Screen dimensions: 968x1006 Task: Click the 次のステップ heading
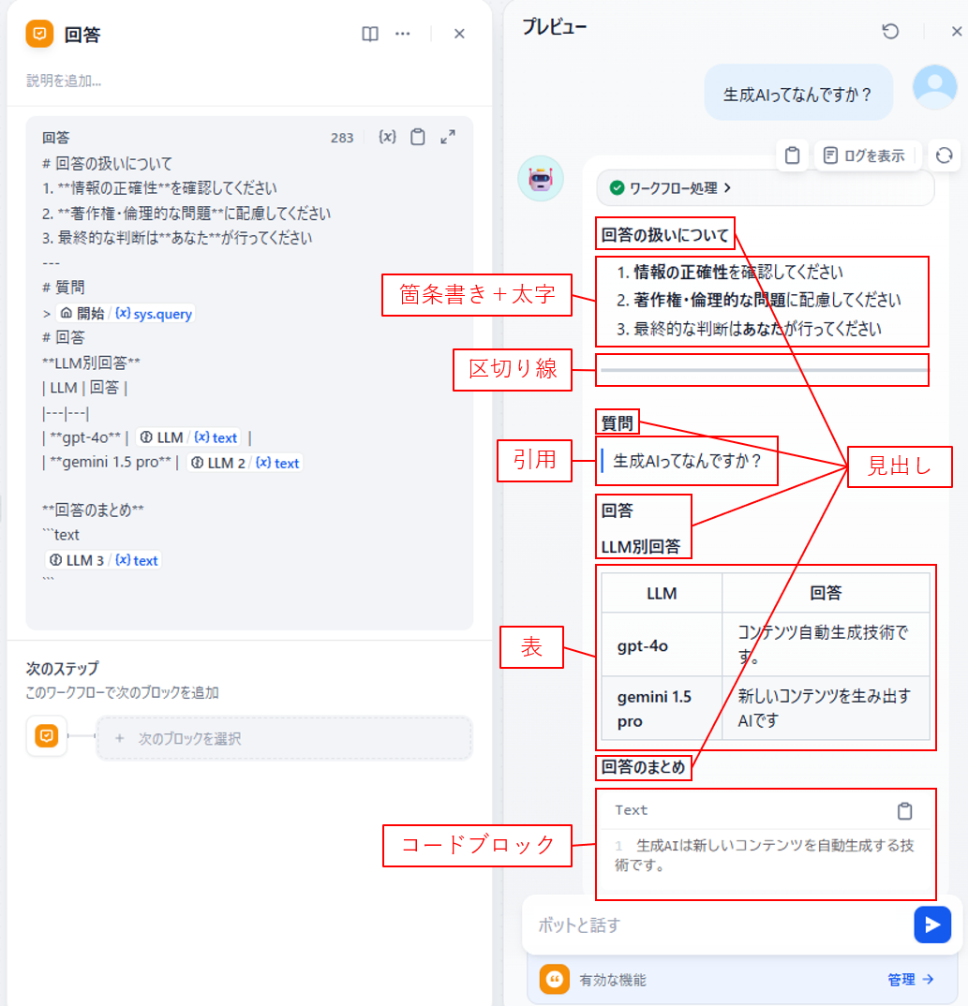[x=63, y=669]
